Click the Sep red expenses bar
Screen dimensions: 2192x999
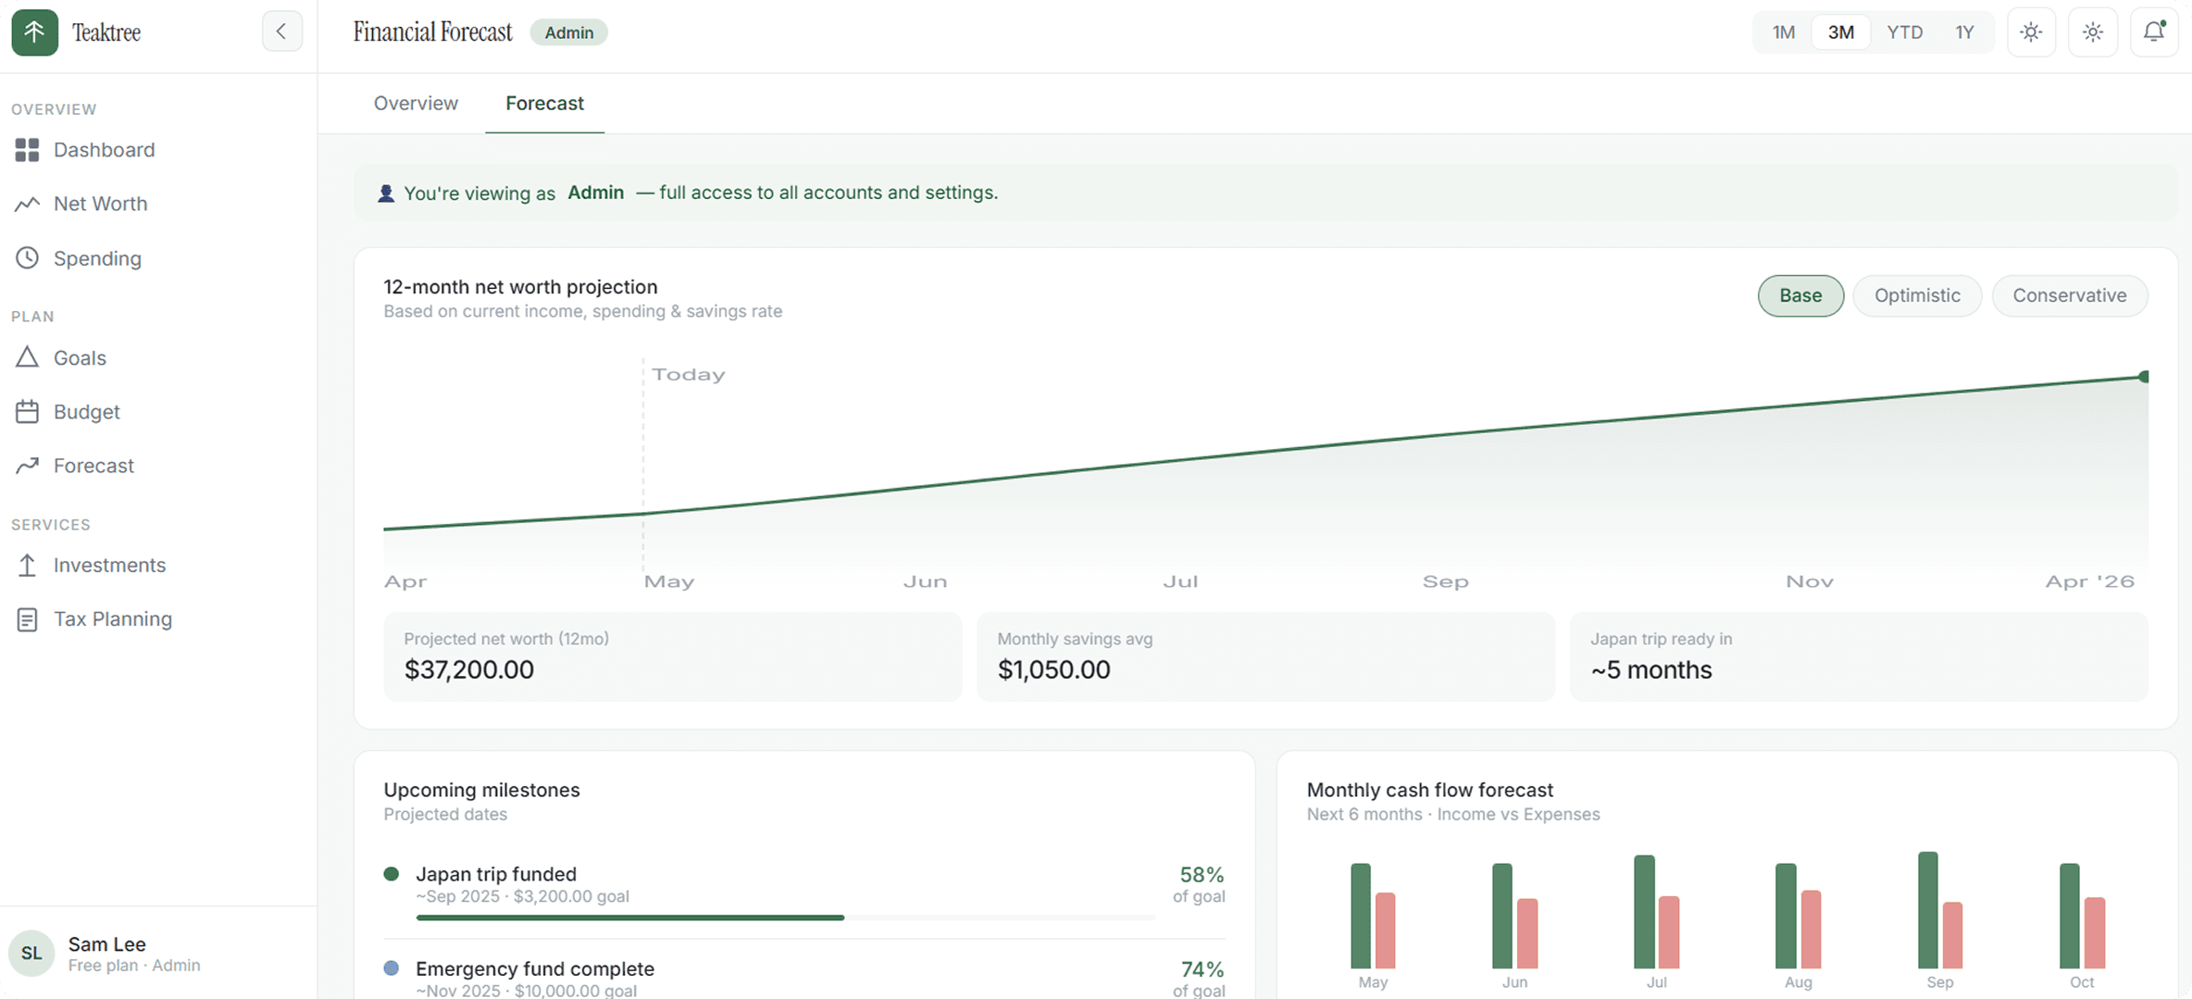click(1952, 935)
